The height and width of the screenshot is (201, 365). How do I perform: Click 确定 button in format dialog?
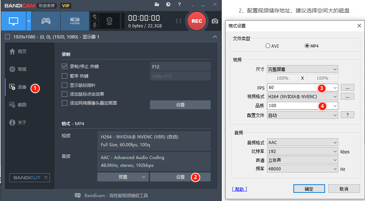309,189
